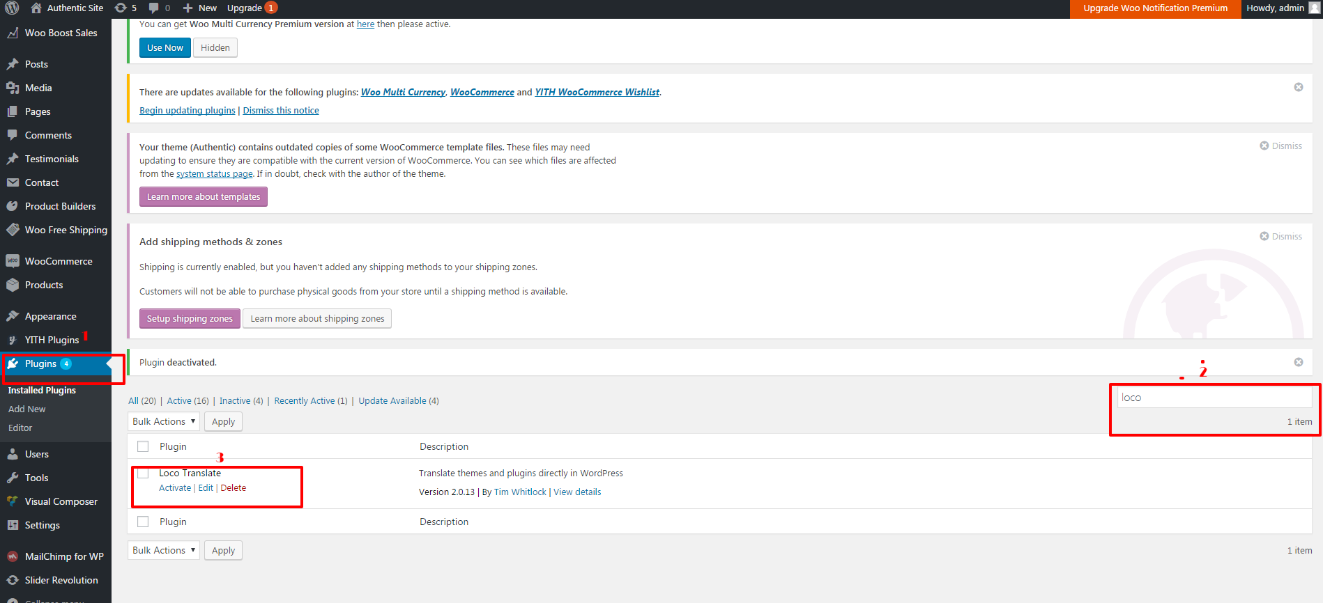Viewport: 1323px width, 603px height.
Task: Click Begin updating plugins link
Action: 188,110
